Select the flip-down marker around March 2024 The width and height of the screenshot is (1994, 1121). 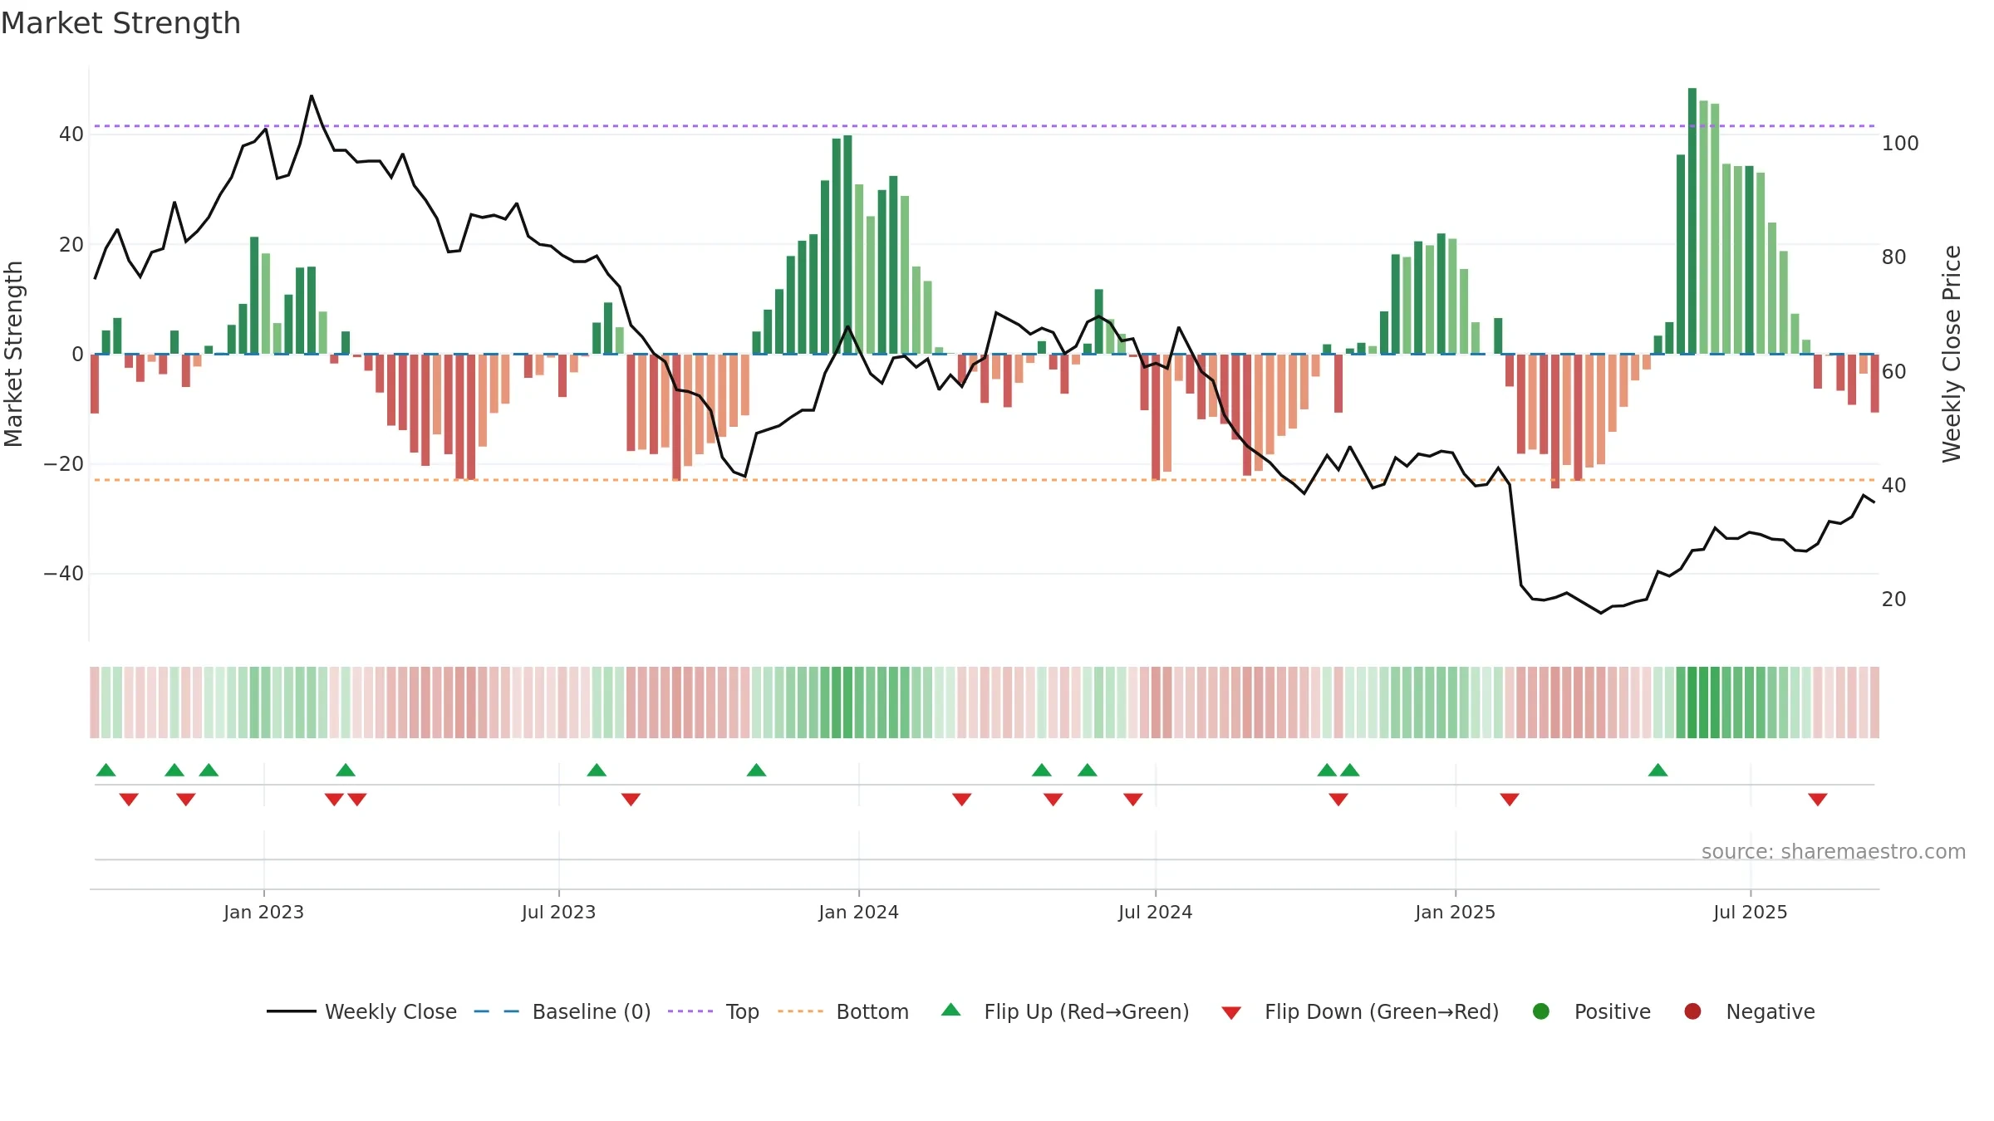tap(962, 800)
